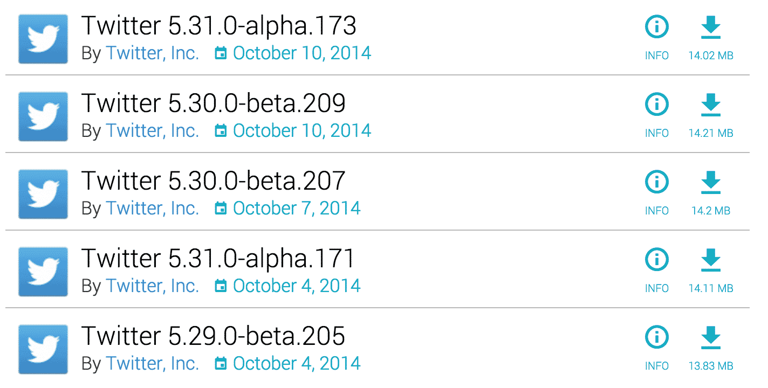This screenshot has height=388, width=768.
Task: Click October 10, 2014 date under beta.209
Action: click(x=302, y=131)
